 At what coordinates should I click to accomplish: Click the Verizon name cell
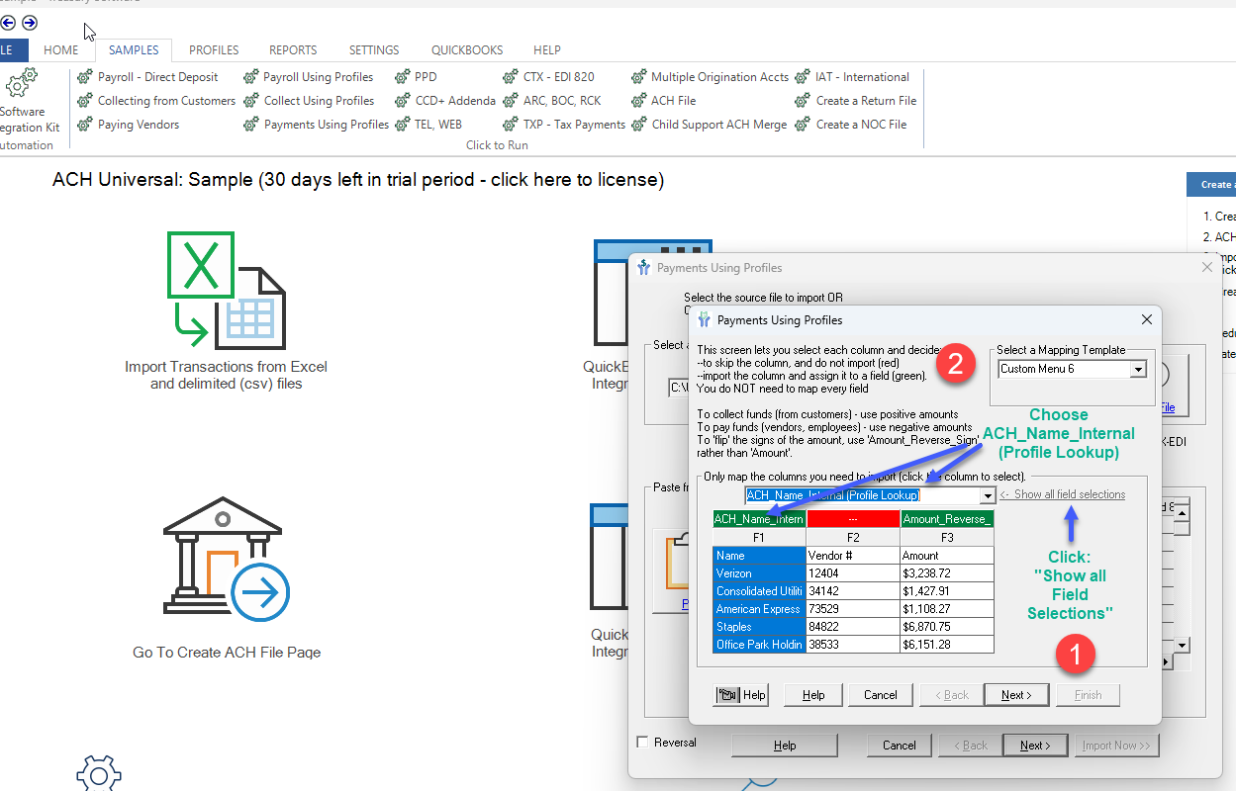pos(759,573)
